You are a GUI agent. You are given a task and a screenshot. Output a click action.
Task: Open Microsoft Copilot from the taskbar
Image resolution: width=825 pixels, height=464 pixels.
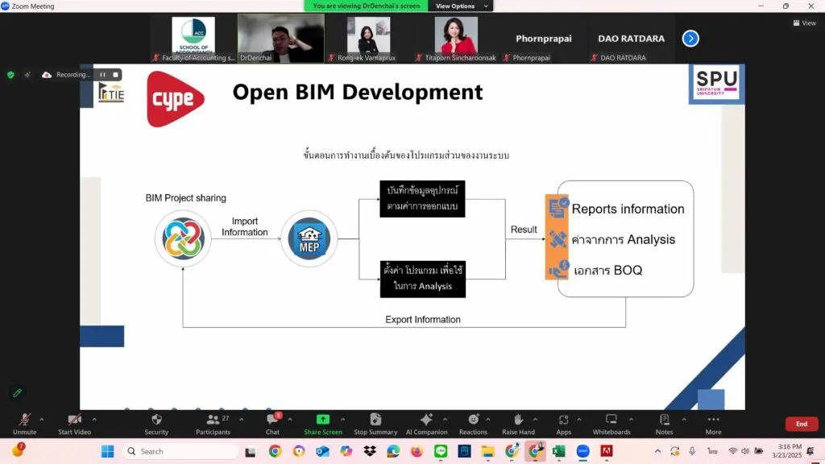point(346,451)
